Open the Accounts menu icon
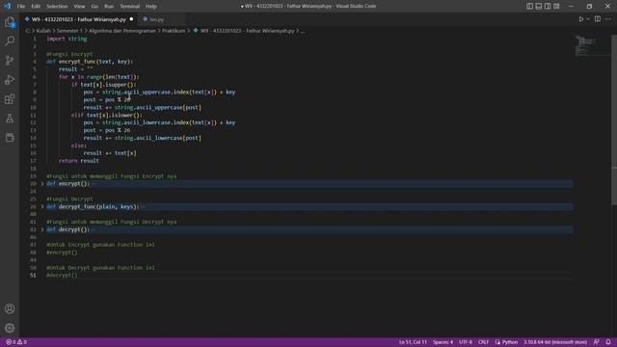The width and height of the screenshot is (617, 347). tap(10, 308)
